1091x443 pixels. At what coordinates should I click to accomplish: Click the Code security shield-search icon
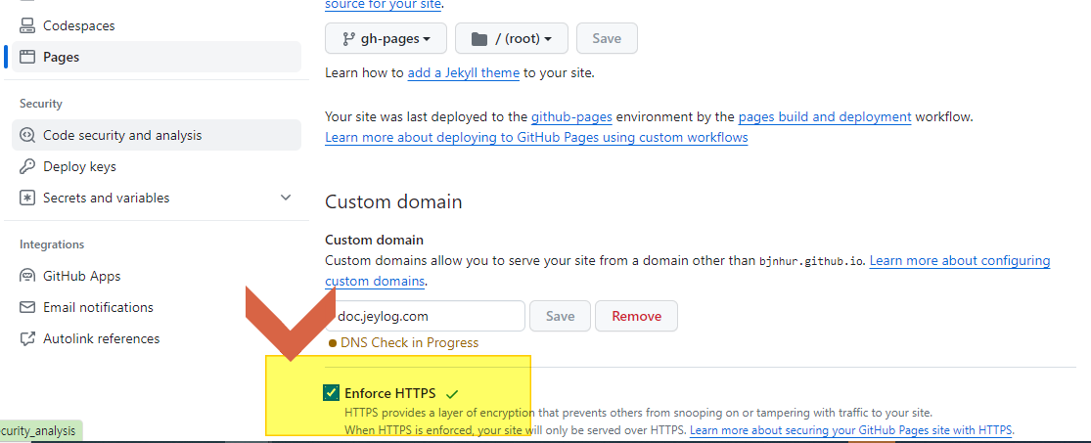point(27,135)
